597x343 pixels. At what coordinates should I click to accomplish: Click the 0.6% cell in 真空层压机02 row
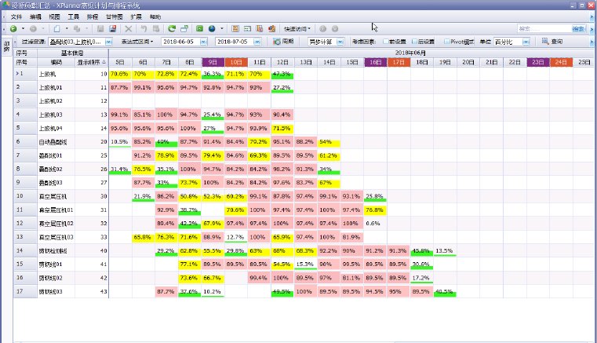pyautogui.click(x=375, y=224)
